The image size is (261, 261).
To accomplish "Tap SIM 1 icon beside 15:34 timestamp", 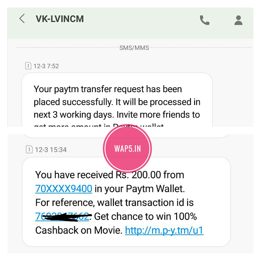I will click(29, 149).
